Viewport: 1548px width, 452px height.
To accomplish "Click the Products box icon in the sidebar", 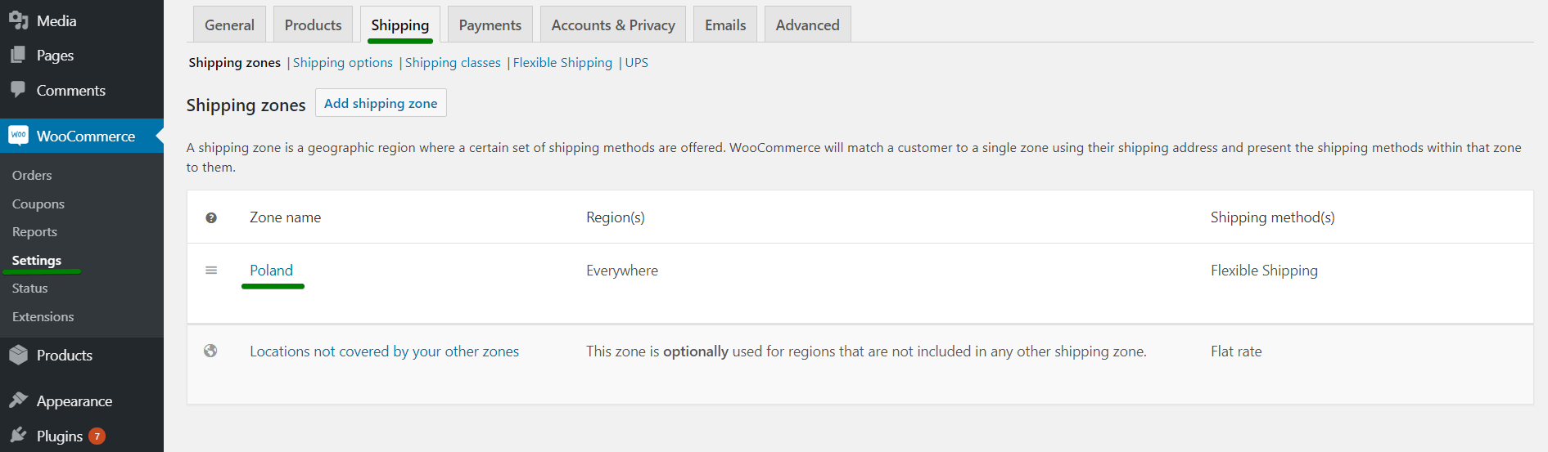I will (18, 355).
